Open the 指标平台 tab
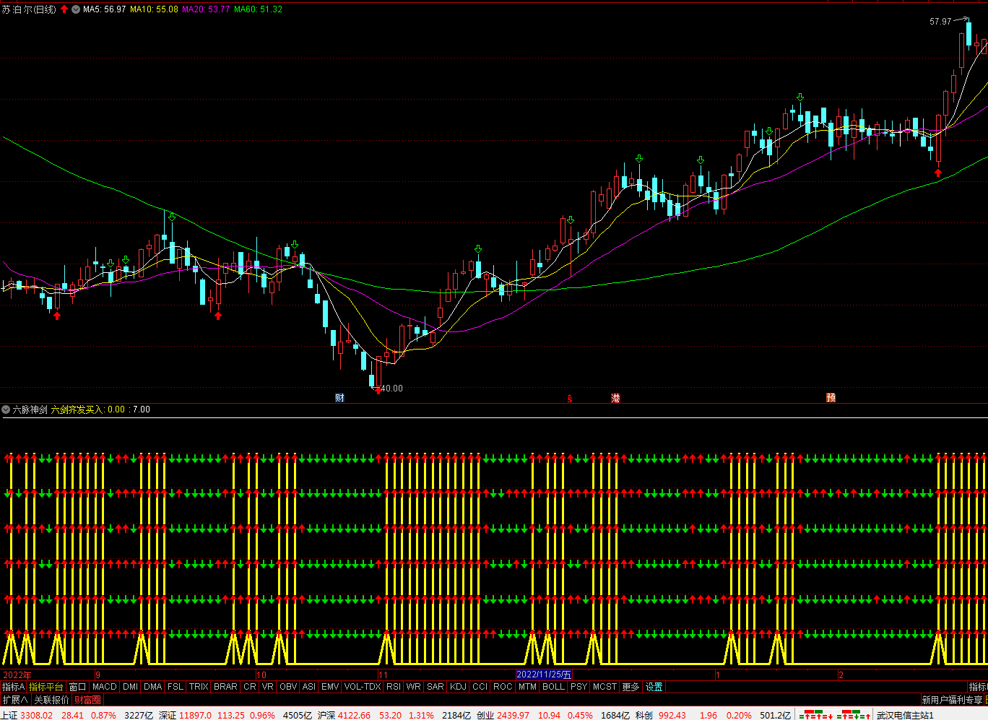 pyautogui.click(x=46, y=687)
